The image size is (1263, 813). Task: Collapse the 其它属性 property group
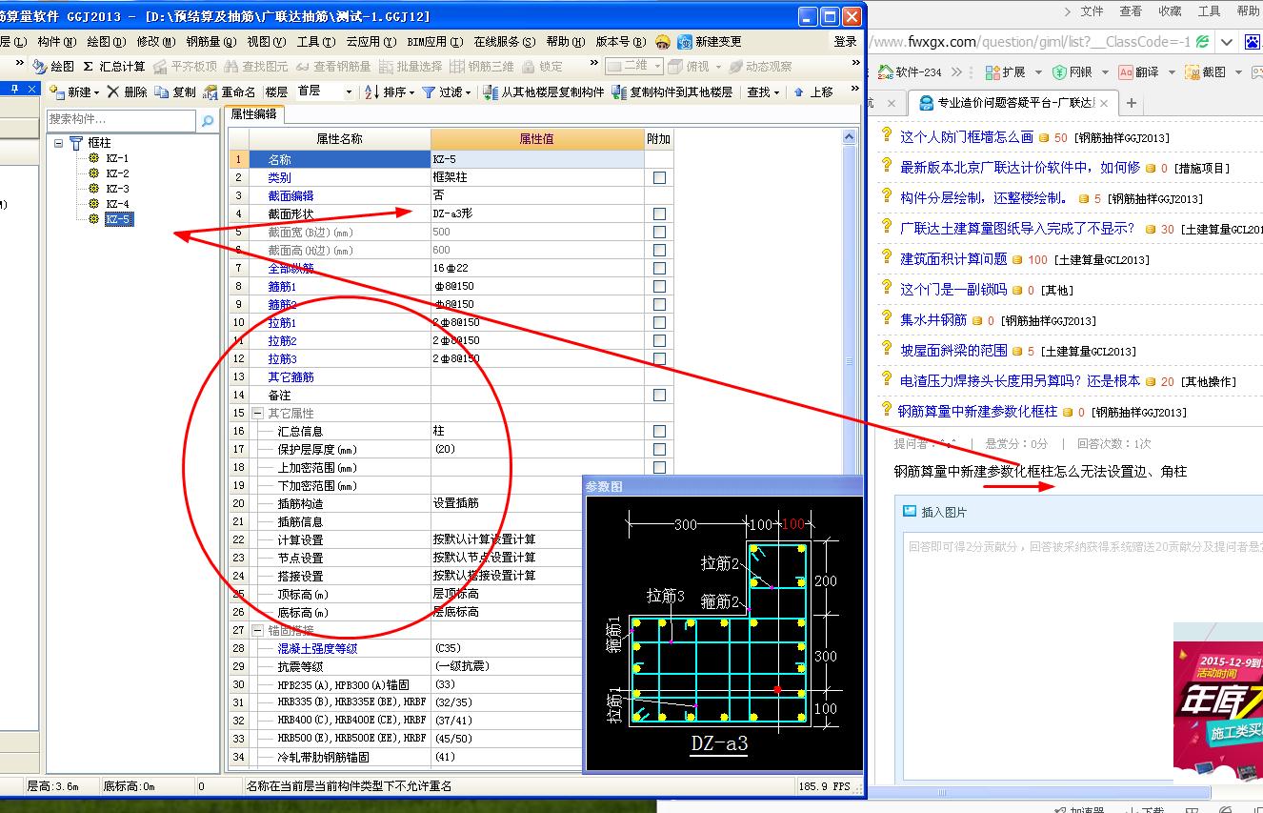pos(258,414)
